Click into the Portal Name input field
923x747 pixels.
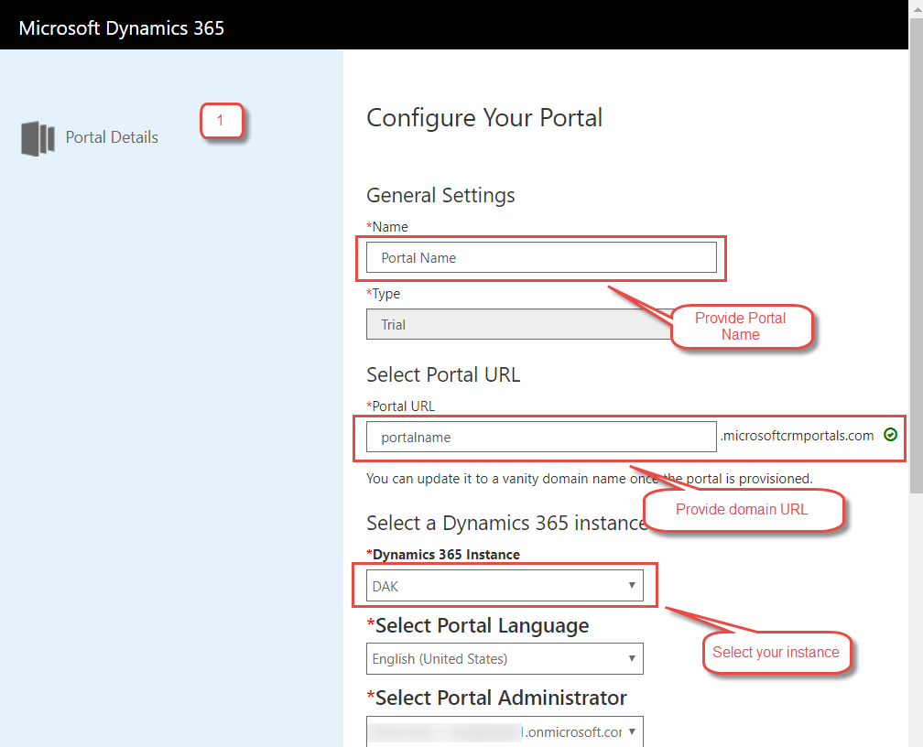tap(541, 257)
